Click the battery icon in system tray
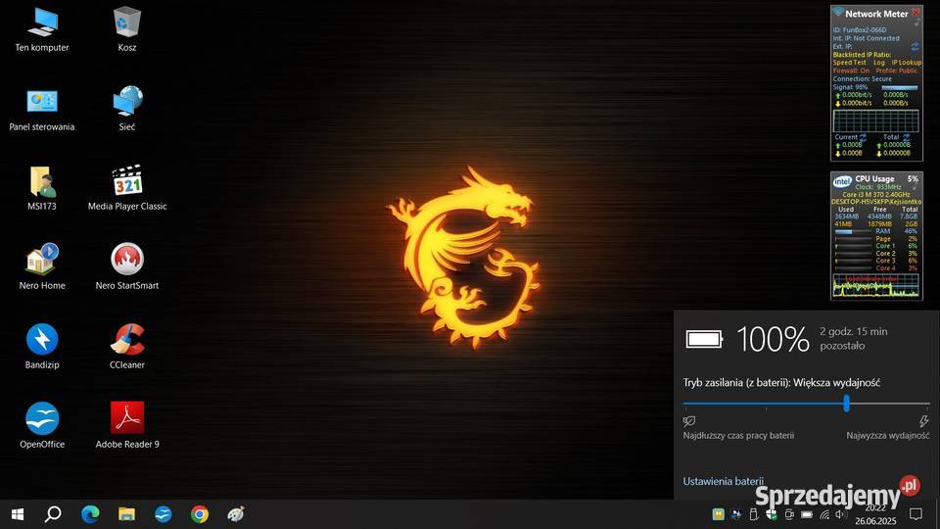This screenshot has width=940, height=529. coord(807,514)
